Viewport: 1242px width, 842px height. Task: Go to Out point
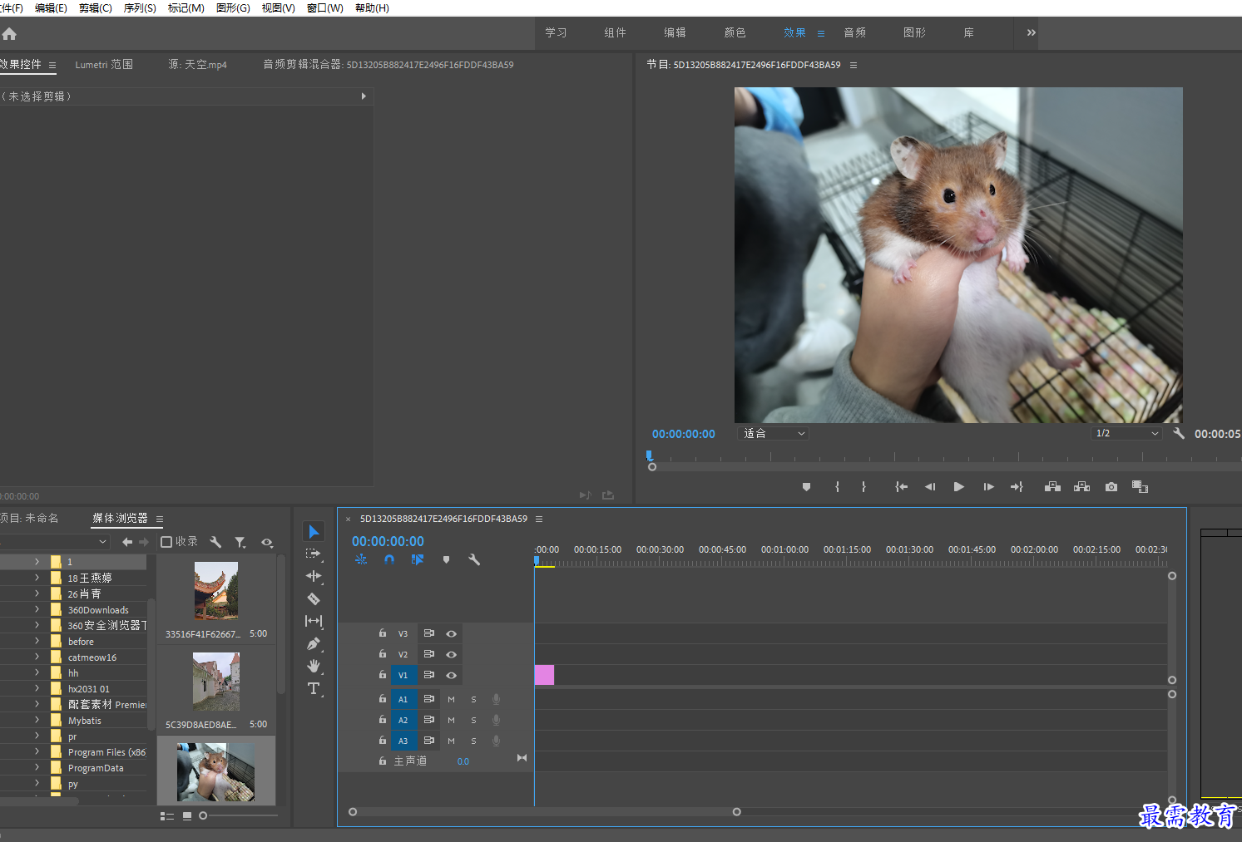click(1017, 487)
